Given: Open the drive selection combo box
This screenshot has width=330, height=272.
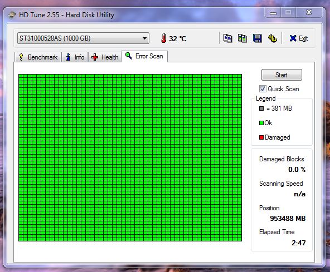Looking at the screenshot, I should click(x=83, y=38).
